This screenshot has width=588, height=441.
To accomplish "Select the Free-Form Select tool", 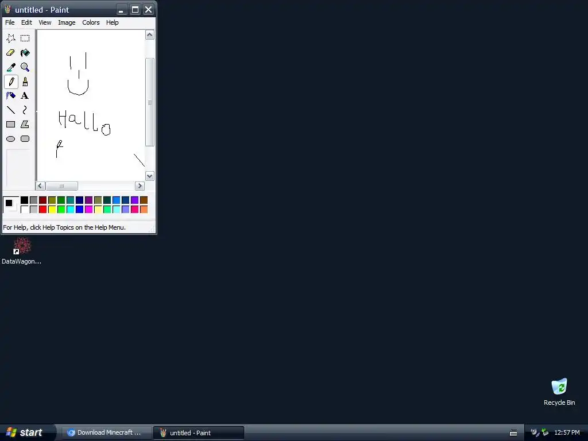I will [x=11, y=38].
